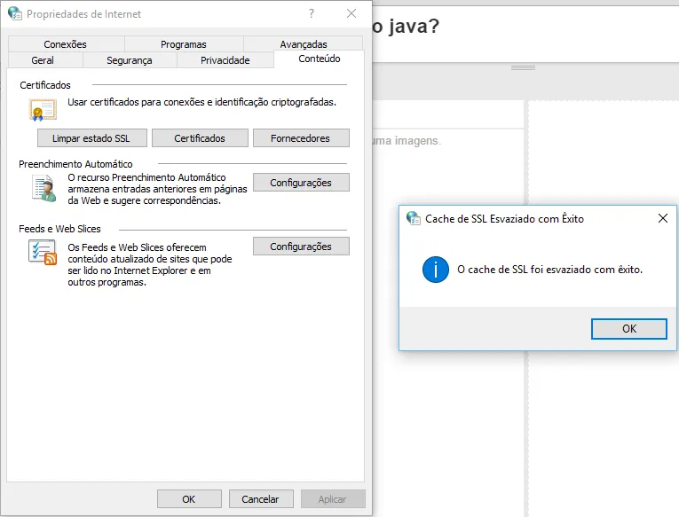The width and height of the screenshot is (679, 517).
Task: Open Configurações for Preenchimento Automático
Action: (301, 183)
